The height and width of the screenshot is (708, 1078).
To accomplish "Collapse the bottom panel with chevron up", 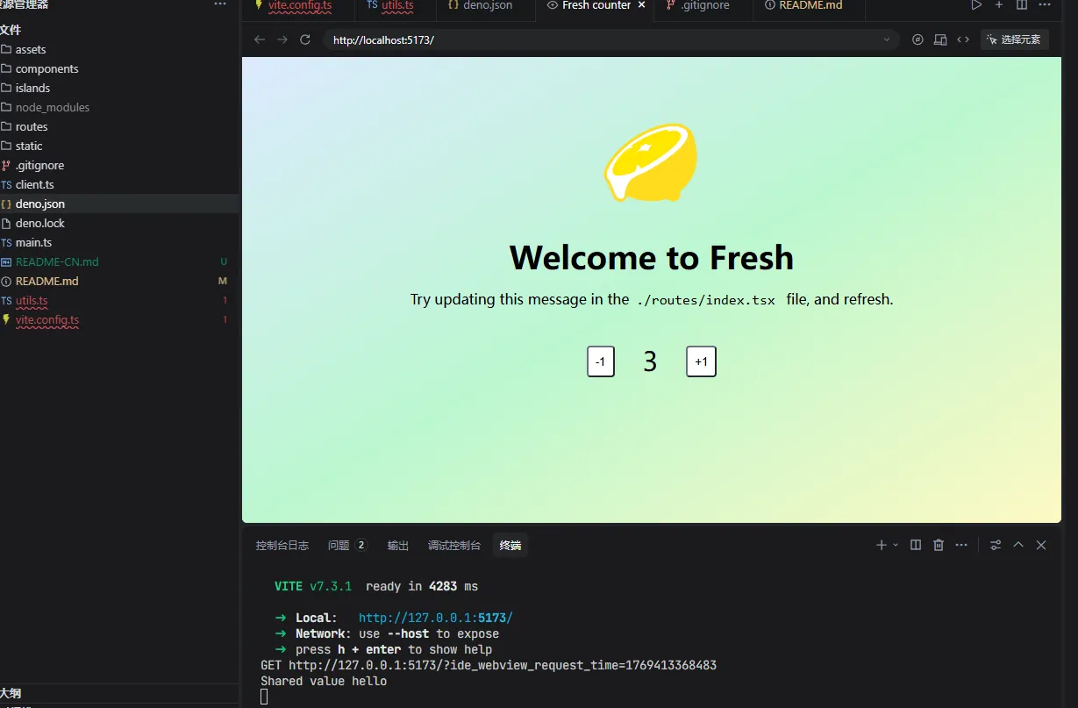I will point(1018,545).
